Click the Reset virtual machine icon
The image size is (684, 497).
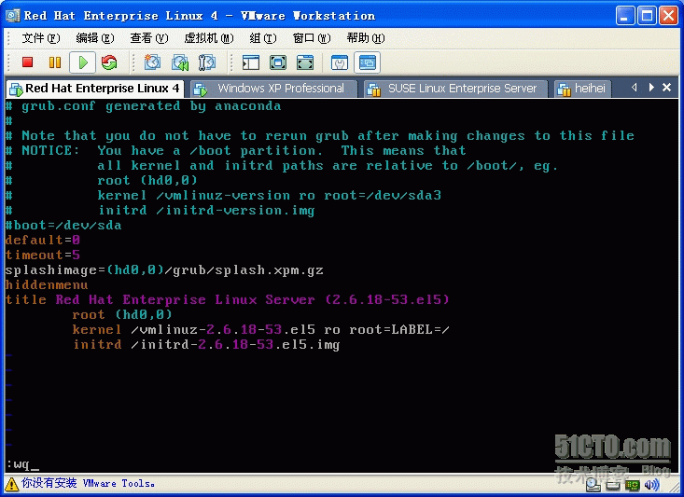[109, 62]
